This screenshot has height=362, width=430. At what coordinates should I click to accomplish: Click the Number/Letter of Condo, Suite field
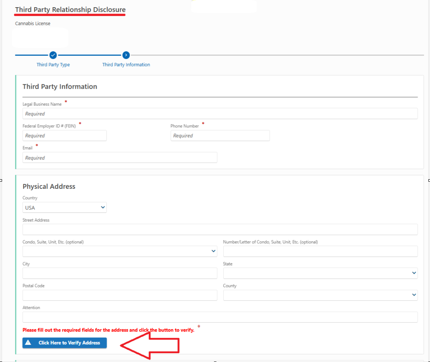[320, 251]
